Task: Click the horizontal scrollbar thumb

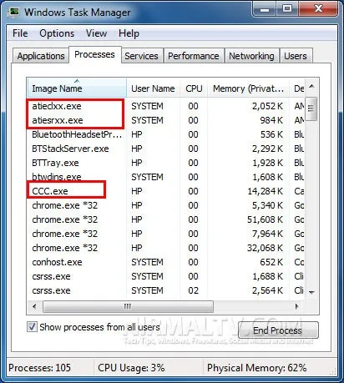Action: click(128, 307)
